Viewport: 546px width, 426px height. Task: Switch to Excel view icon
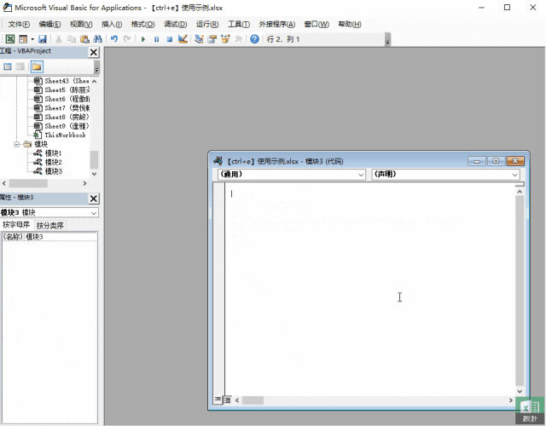point(10,39)
